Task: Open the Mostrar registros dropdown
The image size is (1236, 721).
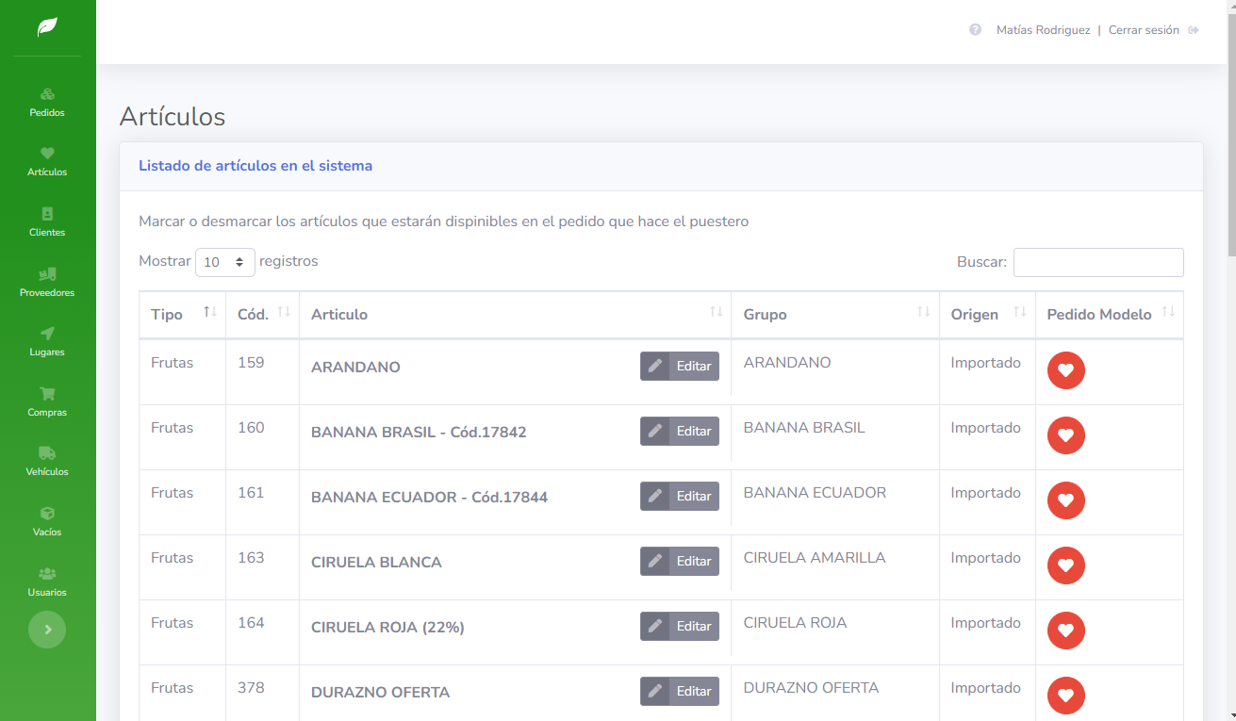Action: coord(224,262)
